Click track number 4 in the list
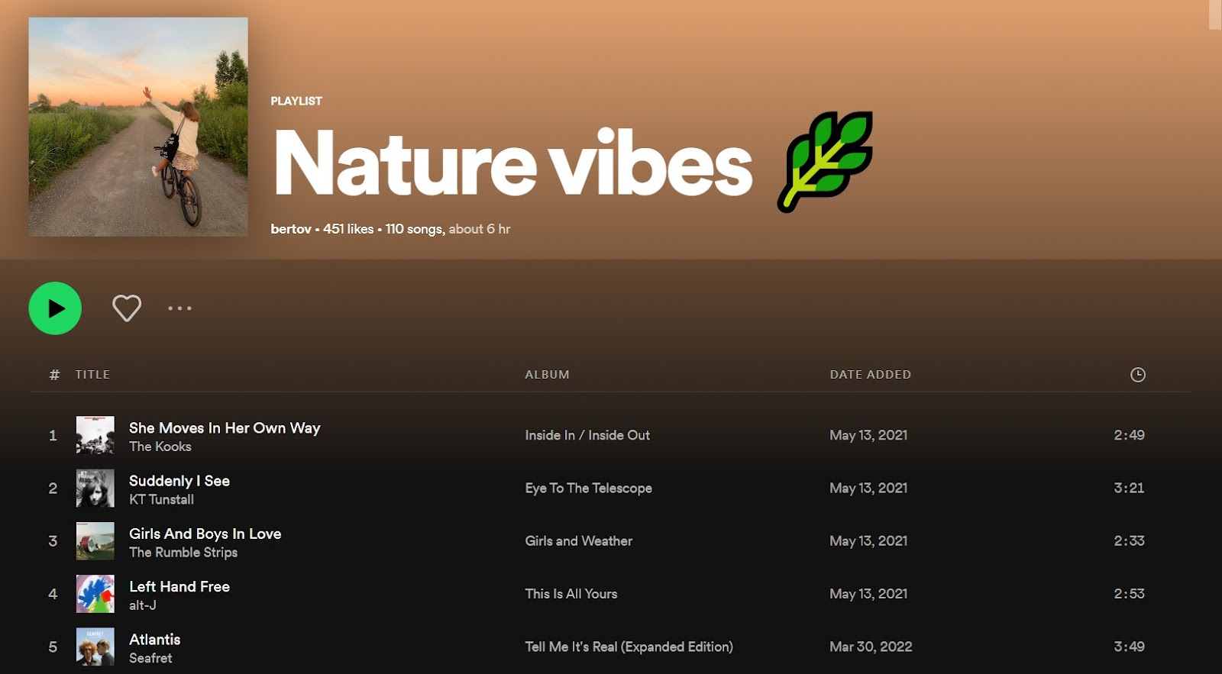 (x=53, y=593)
